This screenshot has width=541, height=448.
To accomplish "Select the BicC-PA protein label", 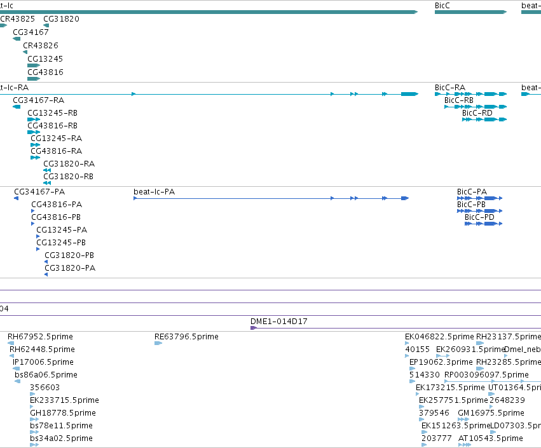I will click(x=472, y=192).
